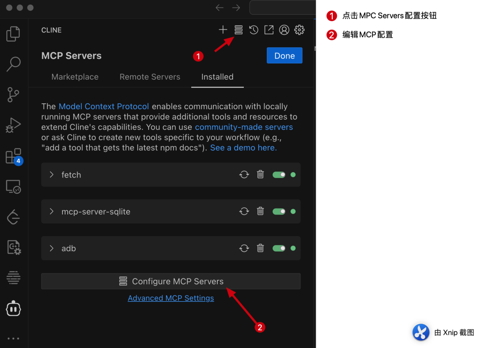Screen dimensions: 485x348
Task: Delete the adb server
Action: point(260,248)
